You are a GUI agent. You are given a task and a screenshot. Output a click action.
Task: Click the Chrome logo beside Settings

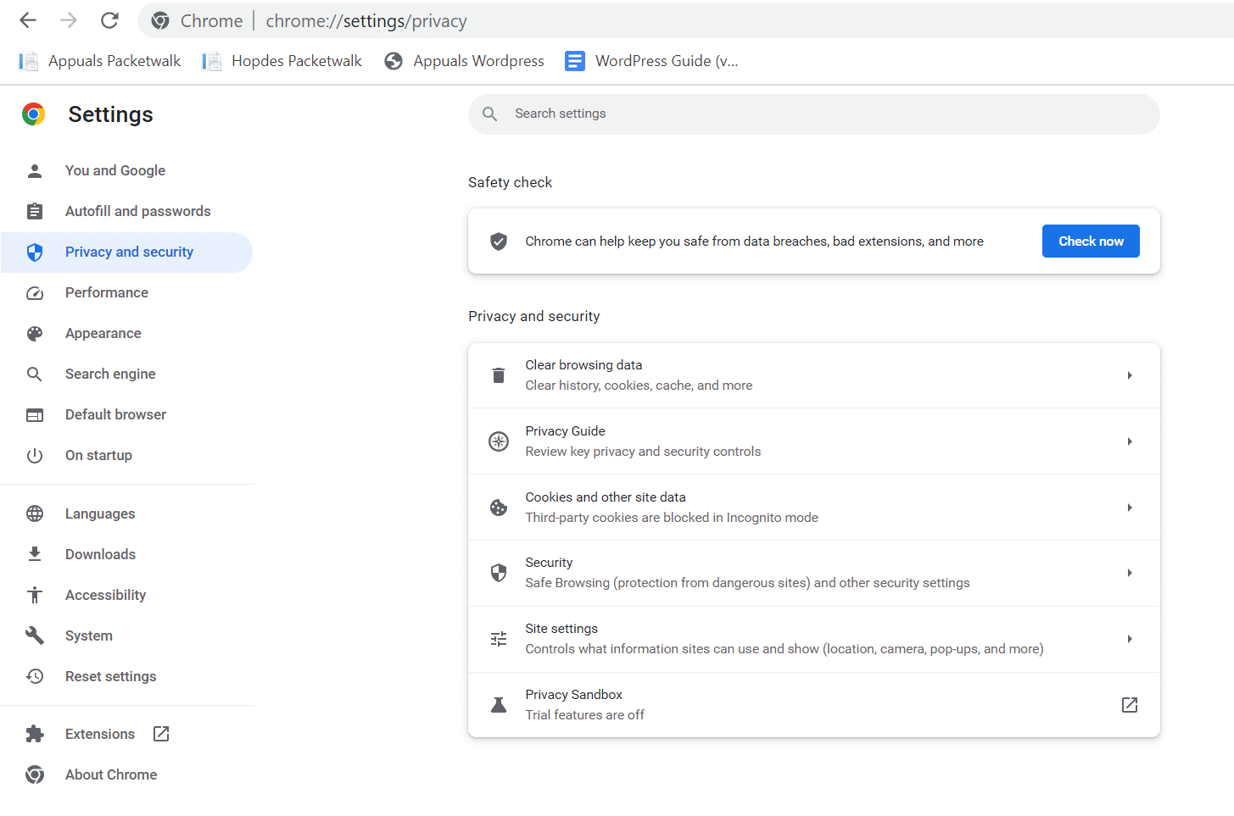point(34,114)
